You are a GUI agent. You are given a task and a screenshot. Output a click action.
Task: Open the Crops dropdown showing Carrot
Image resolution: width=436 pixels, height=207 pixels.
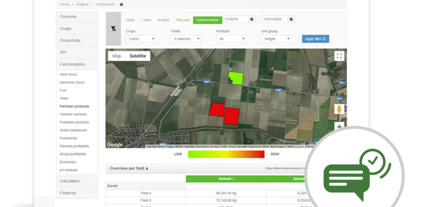pyautogui.click(x=141, y=39)
